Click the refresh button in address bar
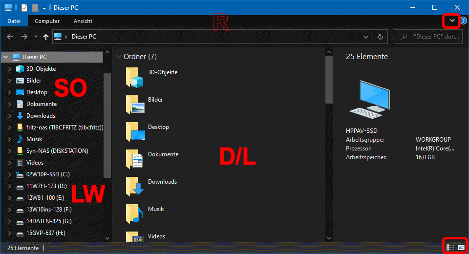 coord(381,37)
